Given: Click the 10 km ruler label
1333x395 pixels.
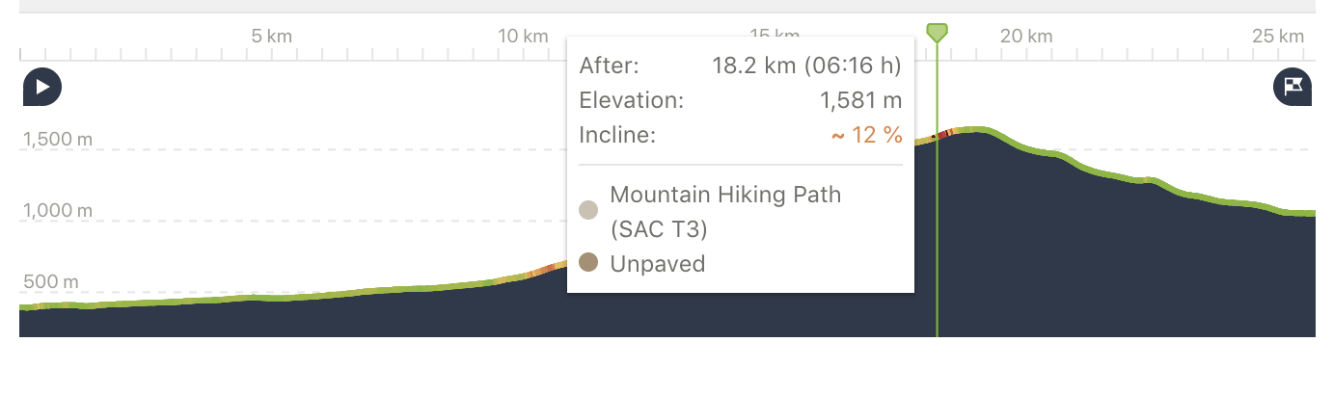Looking at the screenshot, I should 523,37.
